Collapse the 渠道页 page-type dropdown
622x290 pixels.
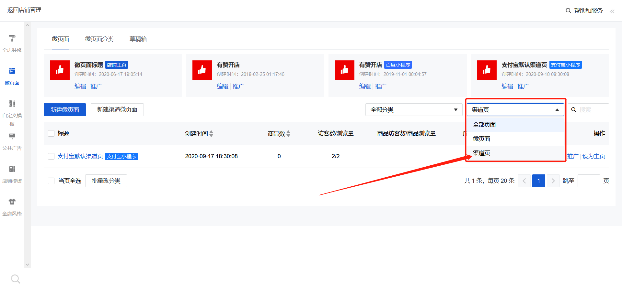515,110
